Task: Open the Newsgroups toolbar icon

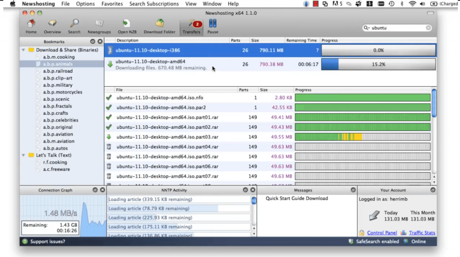Action: (99, 24)
